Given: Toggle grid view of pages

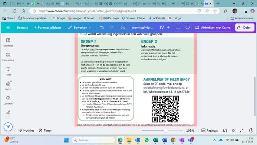Looking at the screenshot, I should click(x=234, y=130).
